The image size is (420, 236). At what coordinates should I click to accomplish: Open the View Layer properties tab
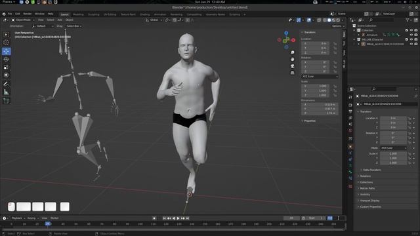(350, 118)
